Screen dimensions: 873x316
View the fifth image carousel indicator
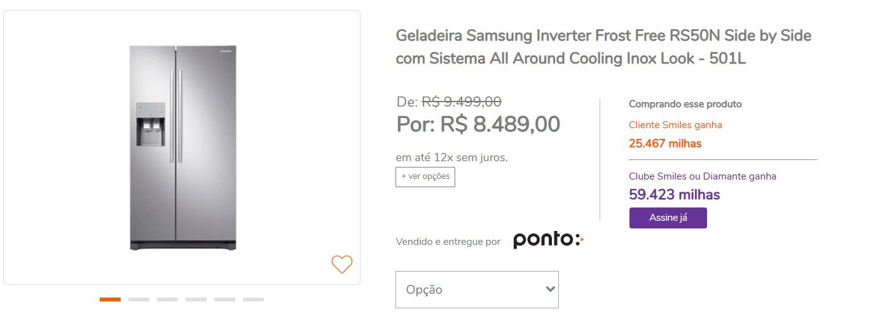224,299
